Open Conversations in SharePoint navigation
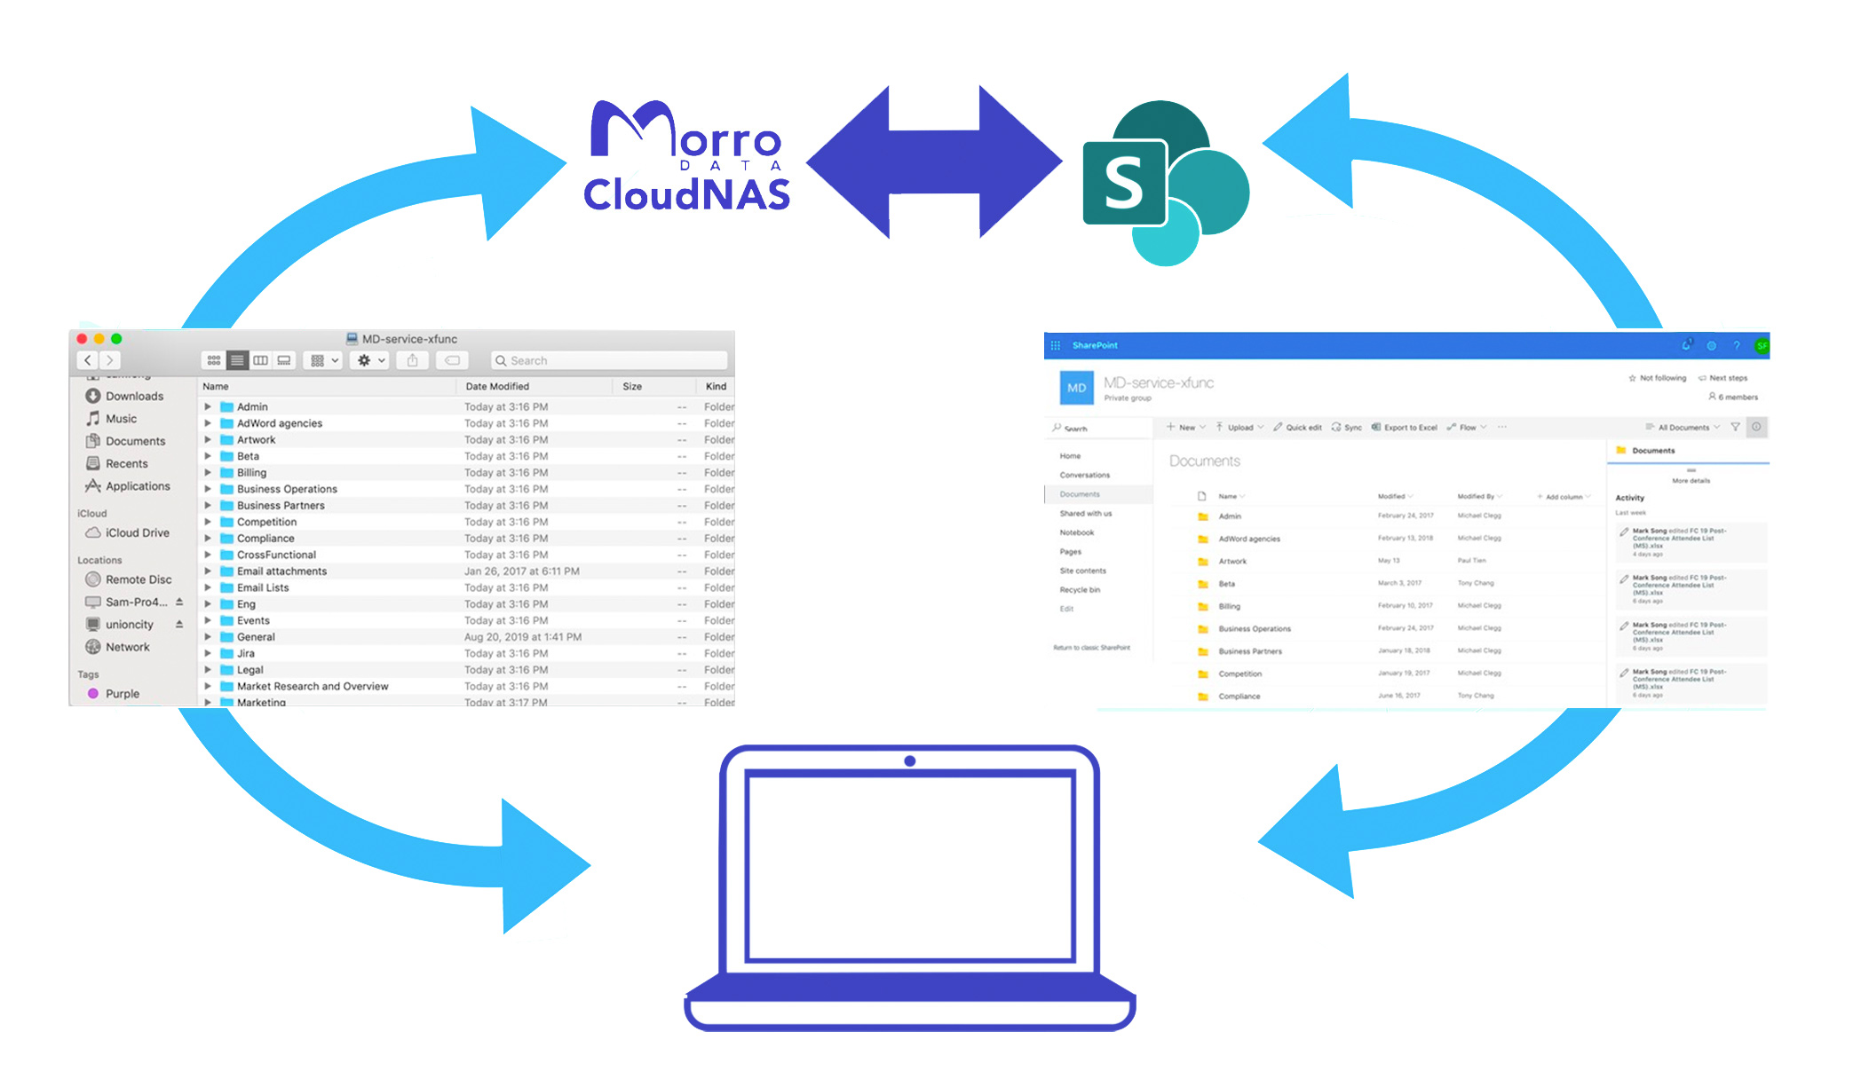Screen dimensions: 1861x1087 click(x=1084, y=475)
